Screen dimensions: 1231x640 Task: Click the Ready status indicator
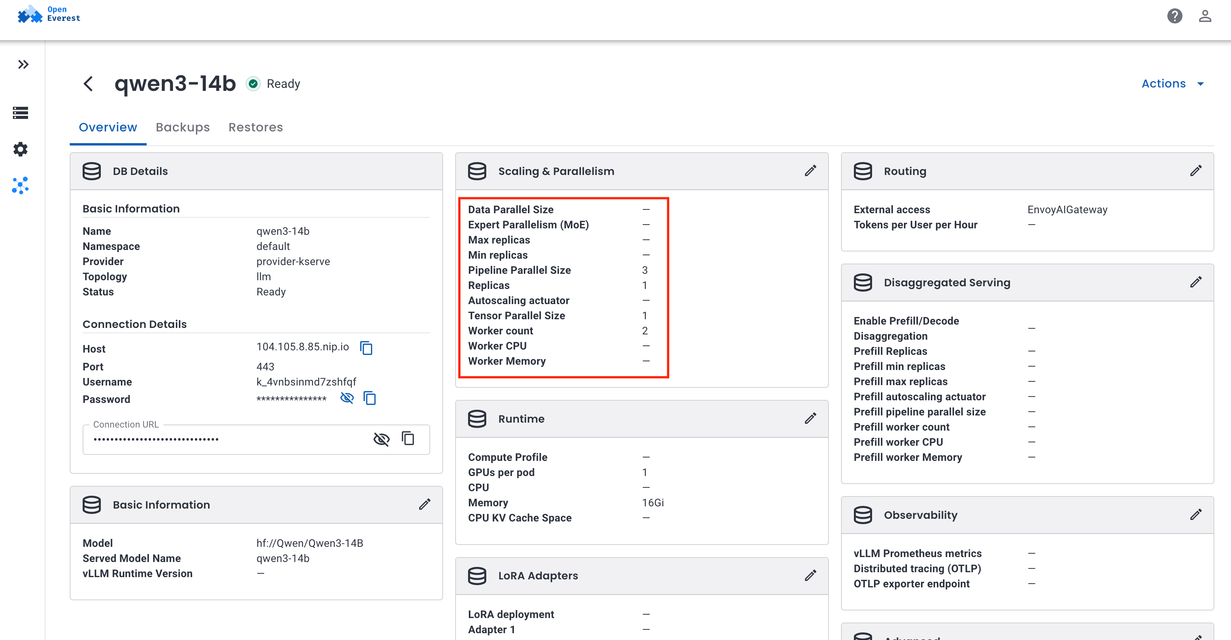pos(274,84)
